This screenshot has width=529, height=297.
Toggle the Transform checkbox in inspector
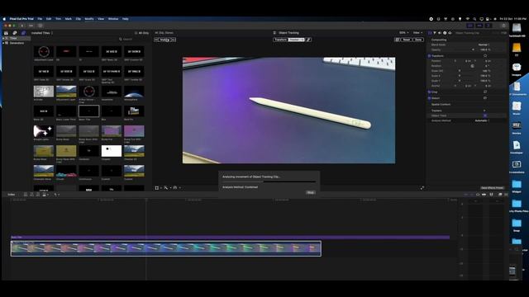pyautogui.click(x=429, y=56)
